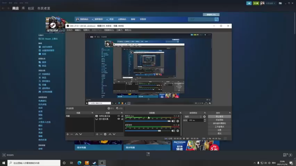Click Start Virtual Camera button
296x166 pixels.
point(219,123)
